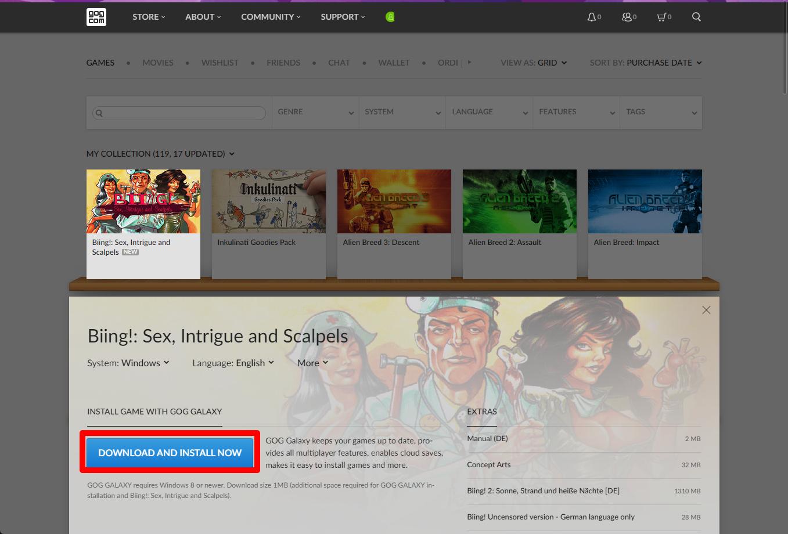The image size is (788, 534).
Task: Switch to the GAMES tab
Action: [x=100, y=63]
